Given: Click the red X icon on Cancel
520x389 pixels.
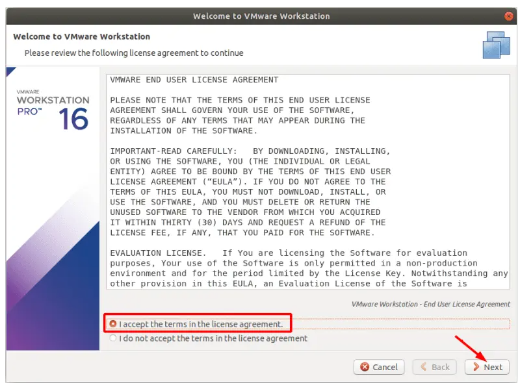Looking at the screenshot, I should [365, 367].
